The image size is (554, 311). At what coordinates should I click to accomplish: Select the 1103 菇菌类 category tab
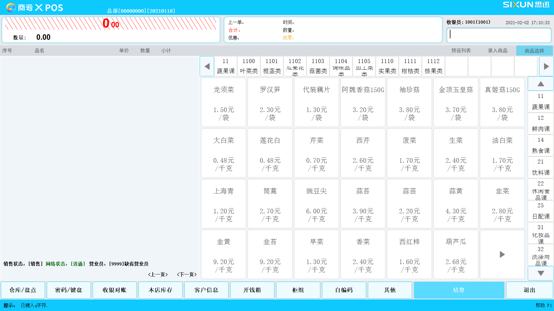coord(318,66)
